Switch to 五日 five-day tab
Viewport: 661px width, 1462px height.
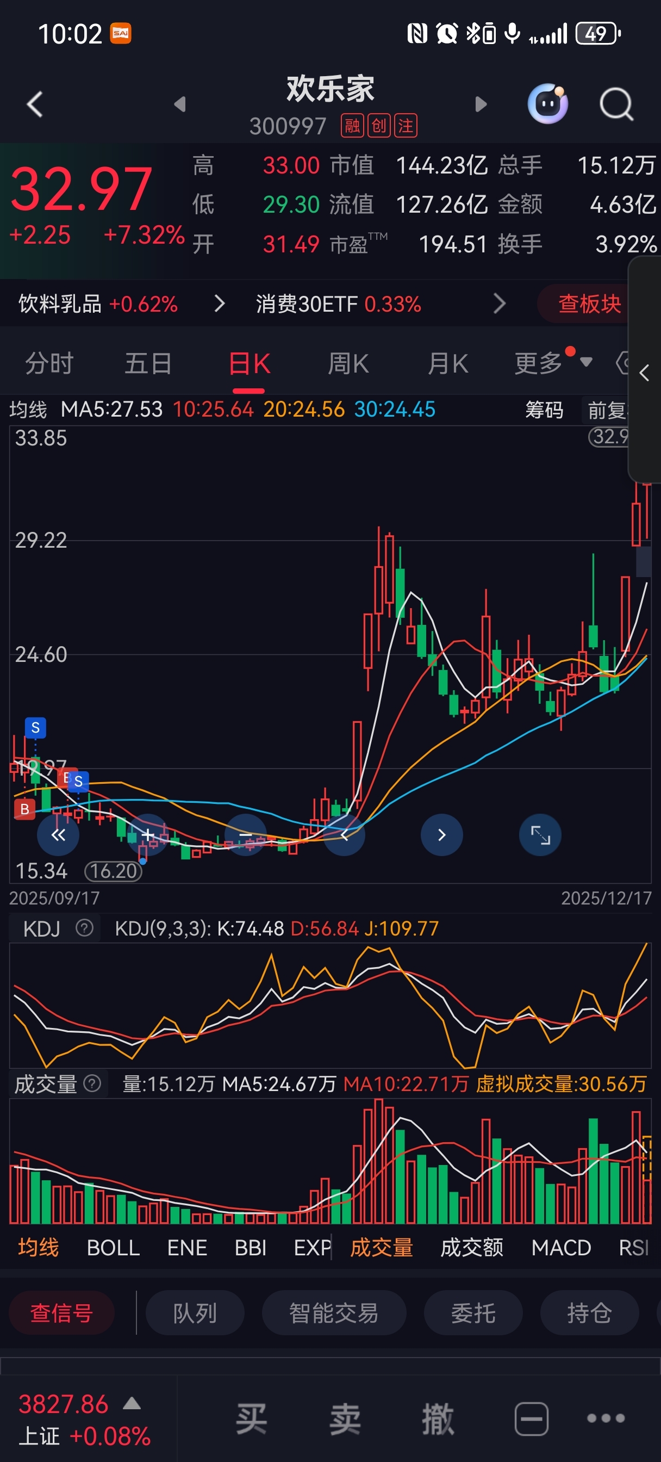[148, 363]
